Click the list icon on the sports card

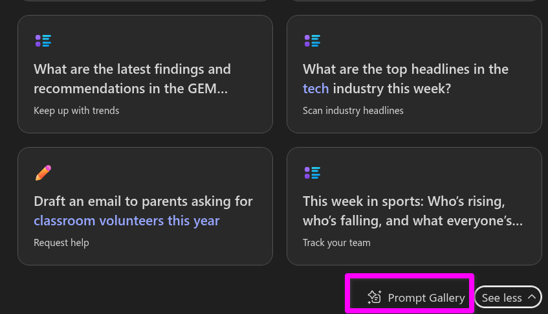[312, 173]
